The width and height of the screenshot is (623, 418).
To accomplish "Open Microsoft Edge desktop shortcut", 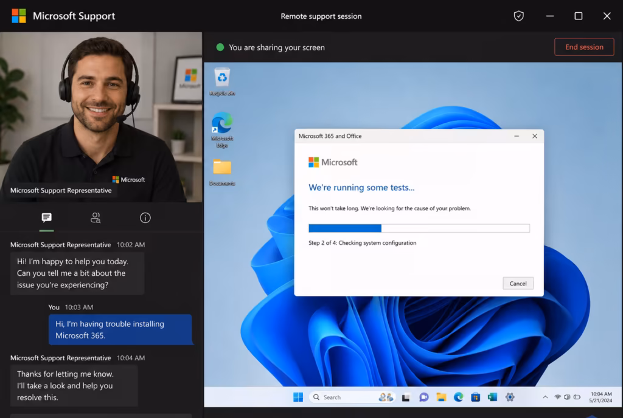I will 222,129.
